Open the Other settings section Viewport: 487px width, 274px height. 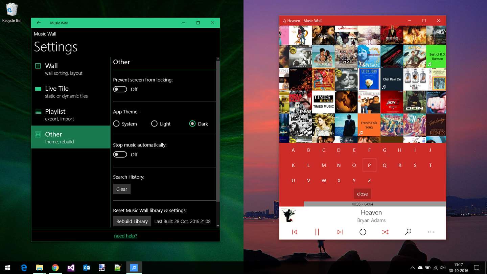(71, 137)
